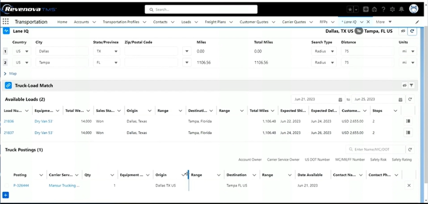Viewport: 428px width, 204px height.
Task: Click the Help question mark icon
Action: (x=383, y=9)
